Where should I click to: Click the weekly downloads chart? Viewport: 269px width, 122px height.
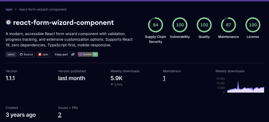(x=246, y=86)
